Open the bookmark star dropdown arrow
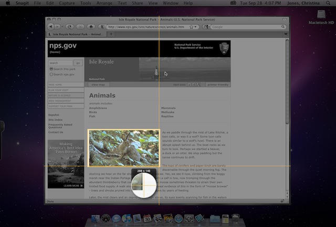The image size is (336, 227). (195, 27)
